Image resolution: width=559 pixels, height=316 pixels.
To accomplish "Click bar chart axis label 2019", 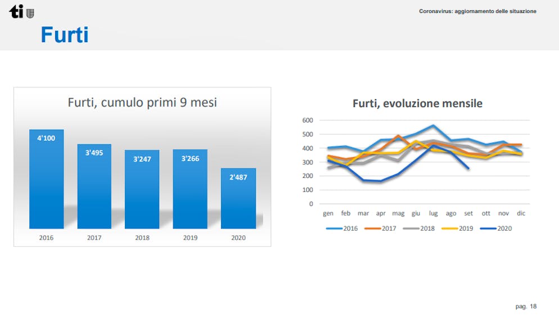I will pyautogui.click(x=190, y=238).
